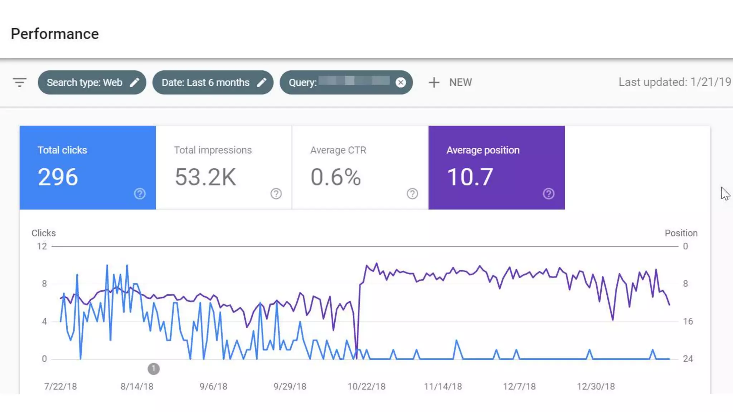The width and height of the screenshot is (733, 412).
Task: Edit Date filter pencil icon
Action: tap(262, 82)
